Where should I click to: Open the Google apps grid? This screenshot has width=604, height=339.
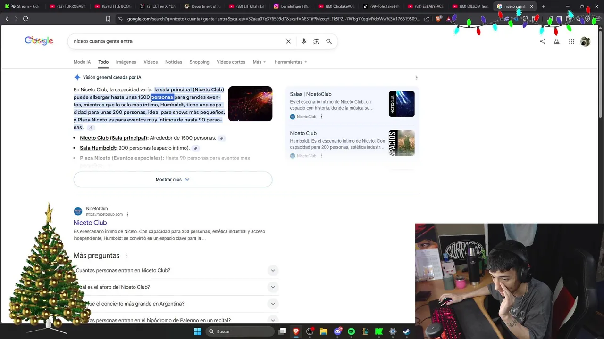coord(571,41)
